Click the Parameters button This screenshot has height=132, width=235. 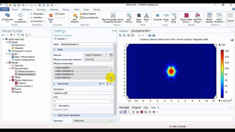click(37, 14)
